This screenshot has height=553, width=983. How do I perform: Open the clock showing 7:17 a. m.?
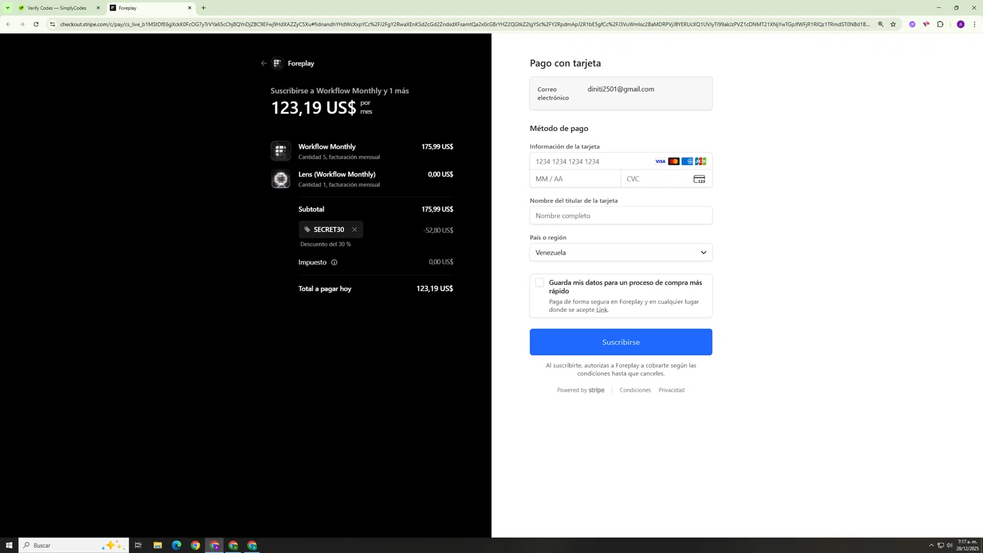(x=968, y=545)
